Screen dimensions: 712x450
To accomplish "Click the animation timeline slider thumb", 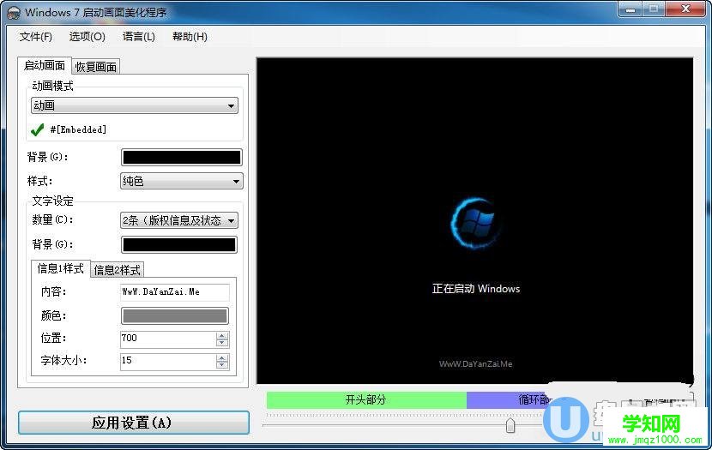I will pos(510,425).
